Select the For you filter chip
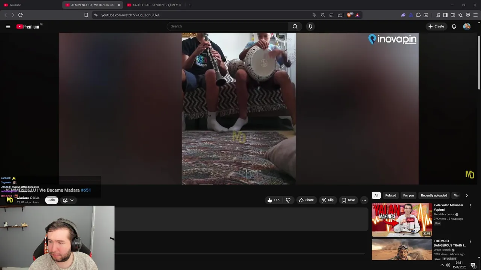The image size is (481, 270). tap(408, 195)
